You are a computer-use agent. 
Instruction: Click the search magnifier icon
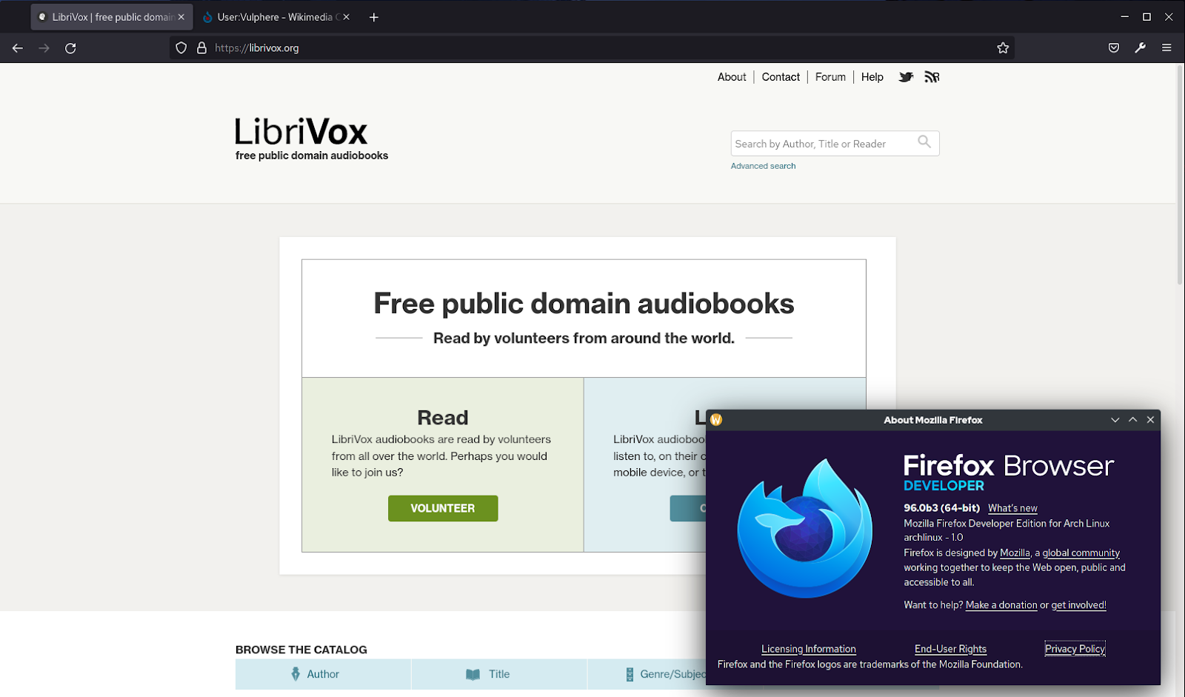click(x=924, y=142)
